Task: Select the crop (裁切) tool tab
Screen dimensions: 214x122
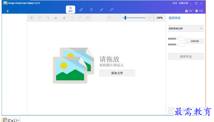Action: (70, 9)
